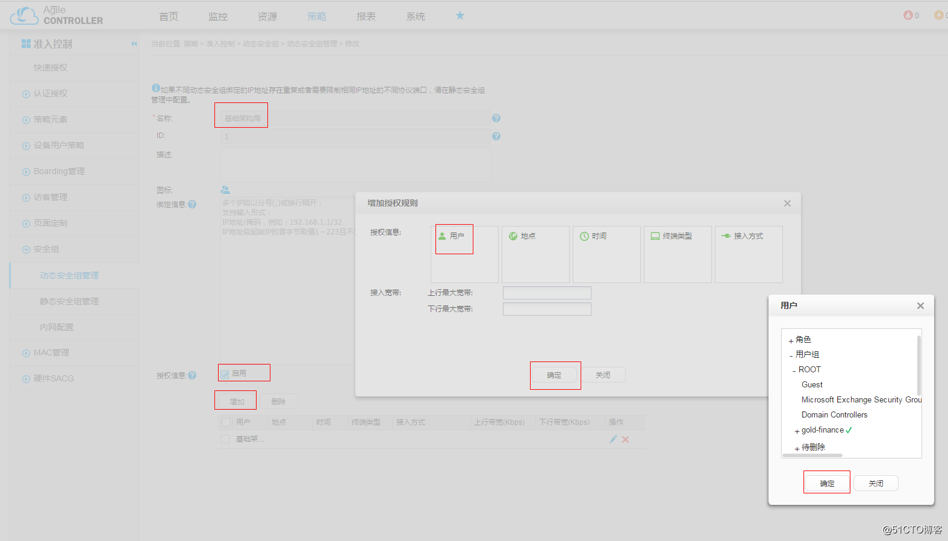
Task: Expand 访客管理 in the sidebar
Action: click(x=26, y=198)
